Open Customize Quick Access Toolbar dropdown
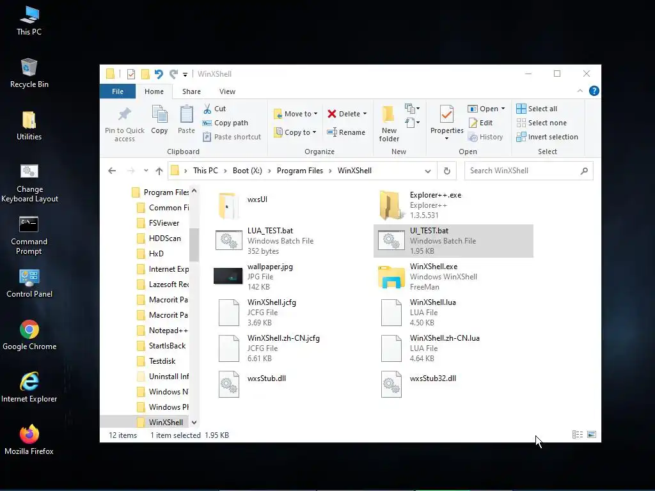Viewport: 655px width, 491px height. 185,75
